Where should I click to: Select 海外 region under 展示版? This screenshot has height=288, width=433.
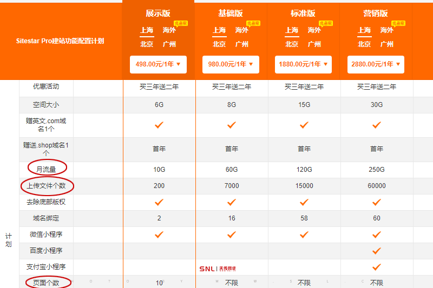click(x=169, y=30)
